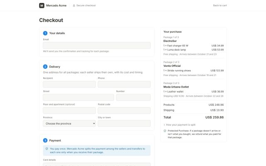The image size is (266, 166).
Task: Click the One address for all packages note
Action: (93, 72)
